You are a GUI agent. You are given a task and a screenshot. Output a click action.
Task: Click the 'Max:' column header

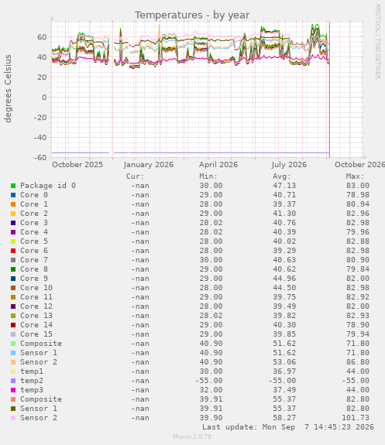[355, 176]
